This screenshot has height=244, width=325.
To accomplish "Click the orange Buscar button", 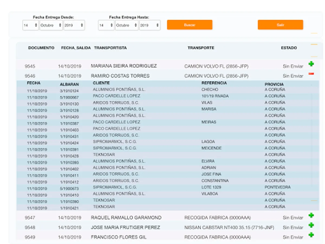I will pos(190,25).
